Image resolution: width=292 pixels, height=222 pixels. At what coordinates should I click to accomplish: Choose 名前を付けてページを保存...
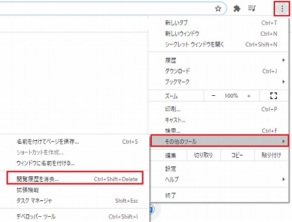(x=74, y=141)
